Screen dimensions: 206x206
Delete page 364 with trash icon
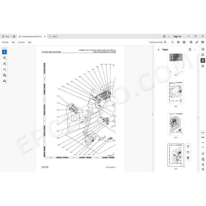188,158
